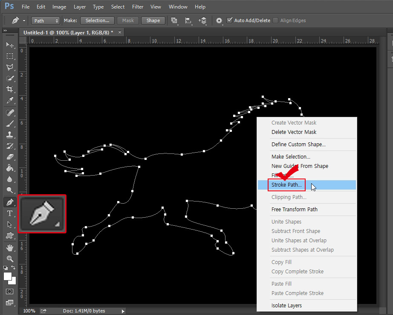Click the foreground color swatch

pyautogui.click(x=8, y=276)
